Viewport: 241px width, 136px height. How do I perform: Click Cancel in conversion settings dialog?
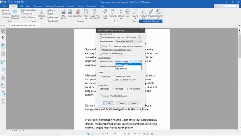tap(121, 103)
